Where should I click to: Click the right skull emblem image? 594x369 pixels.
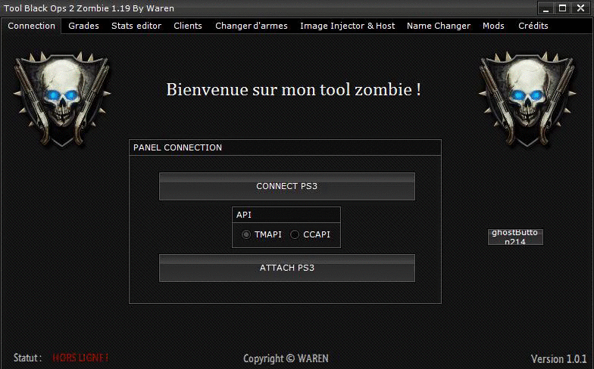coord(527,100)
